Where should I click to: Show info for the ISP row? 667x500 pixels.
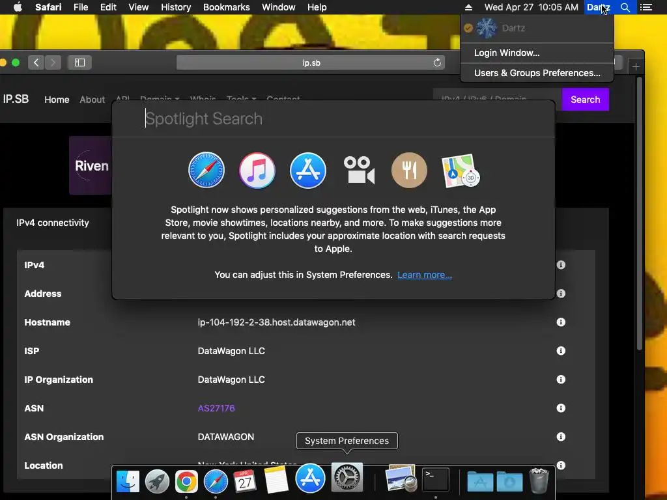[561, 351]
